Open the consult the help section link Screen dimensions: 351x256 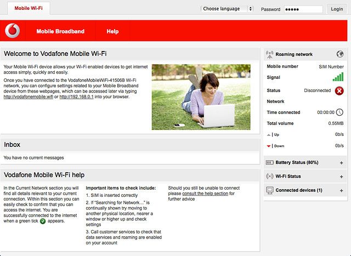(x=205, y=194)
